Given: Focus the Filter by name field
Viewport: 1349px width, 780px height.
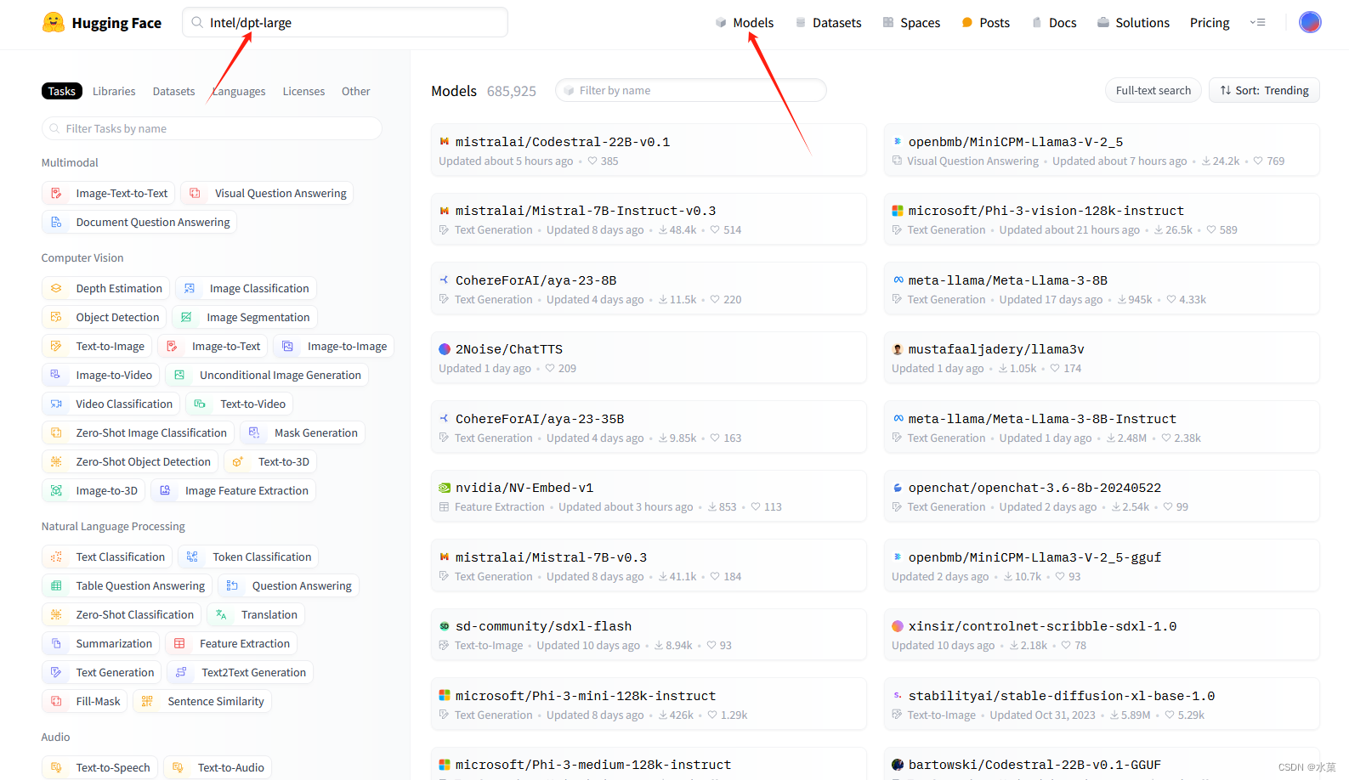Looking at the screenshot, I should click(x=691, y=90).
